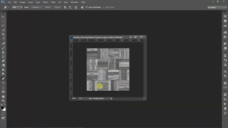This screenshot has width=228, height=128.
Task: Click the Make Mask button
Action: pos(48,7)
